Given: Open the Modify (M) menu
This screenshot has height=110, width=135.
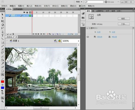Looking at the screenshot, I should coord(38,6).
